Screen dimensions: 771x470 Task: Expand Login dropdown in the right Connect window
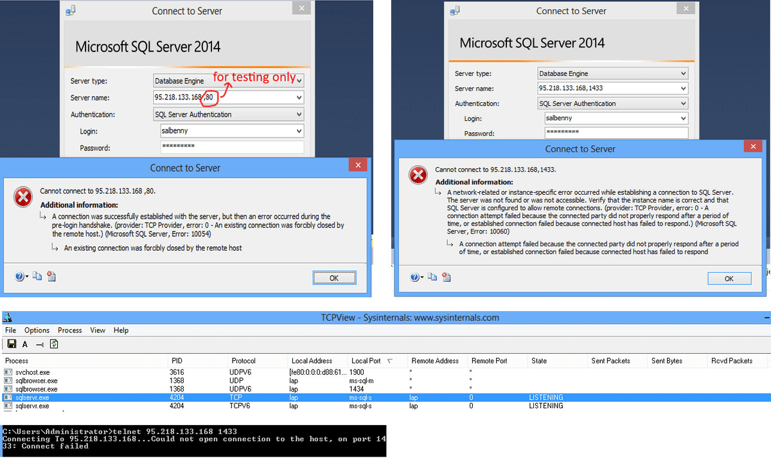click(x=682, y=118)
